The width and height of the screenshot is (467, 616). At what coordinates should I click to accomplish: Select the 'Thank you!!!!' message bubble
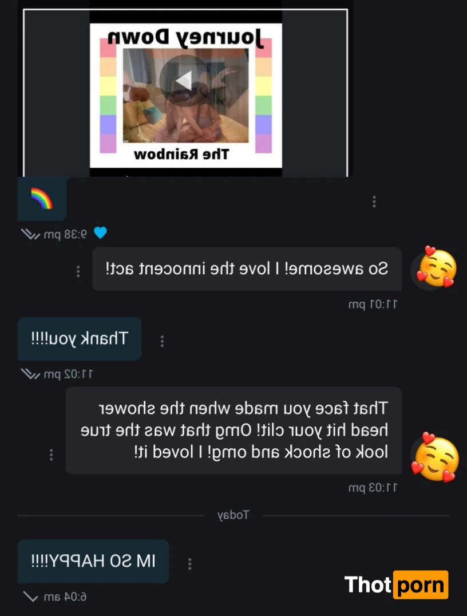80,339
